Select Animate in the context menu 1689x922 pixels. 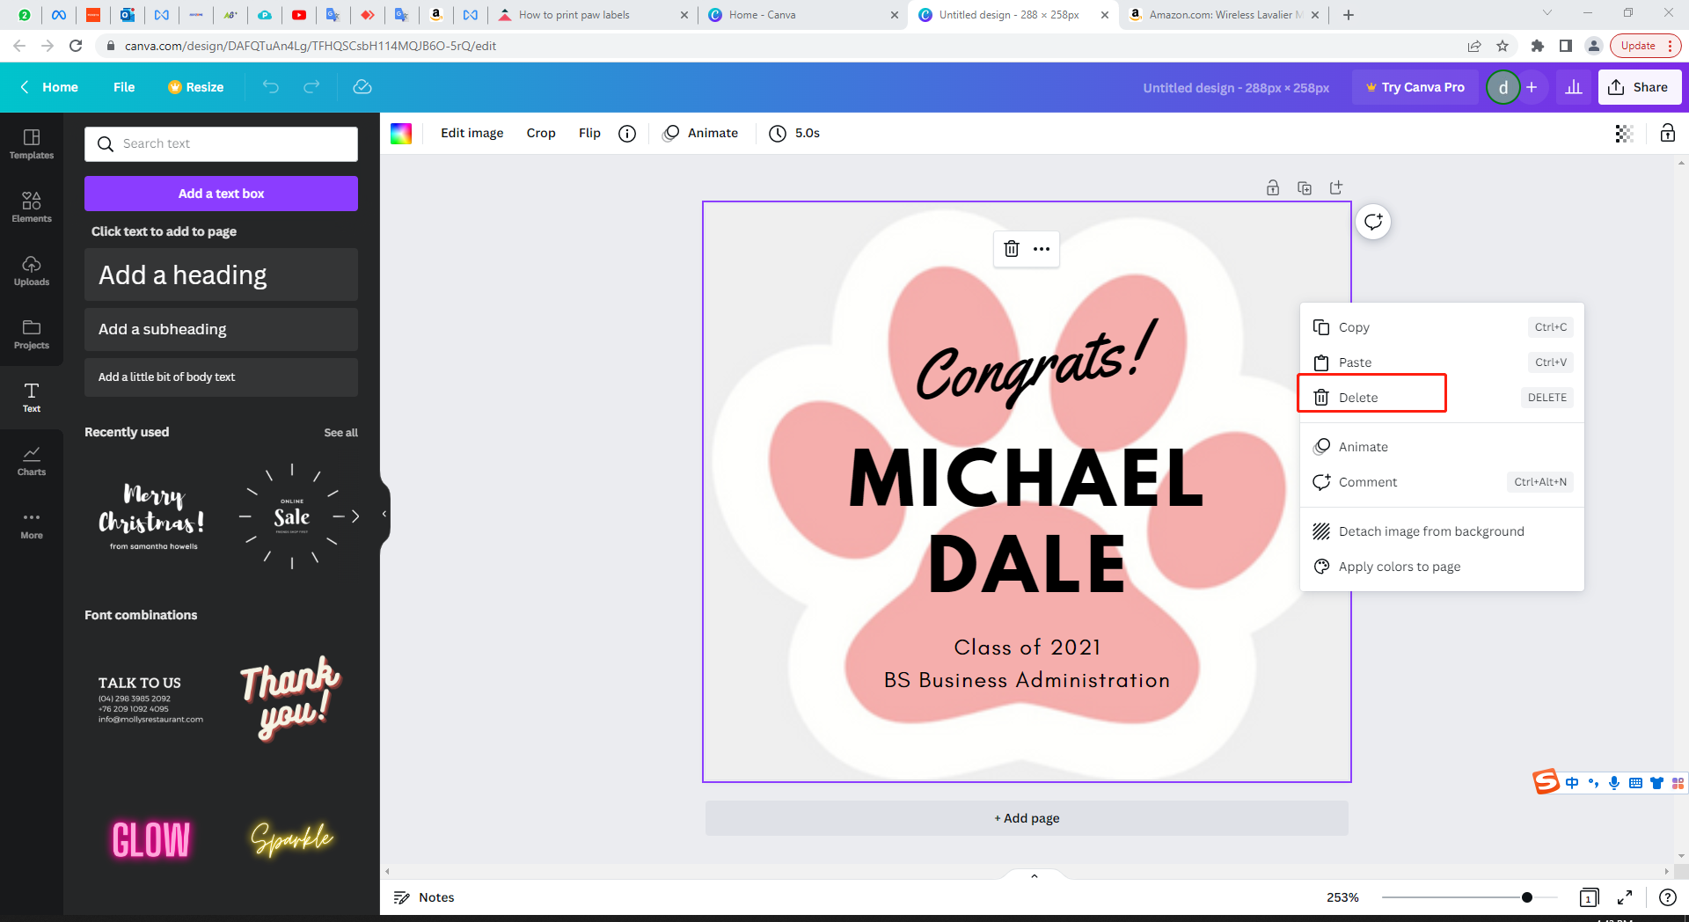click(1443, 447)
